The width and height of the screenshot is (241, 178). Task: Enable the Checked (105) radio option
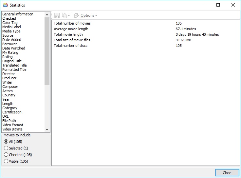pos(6,155)
